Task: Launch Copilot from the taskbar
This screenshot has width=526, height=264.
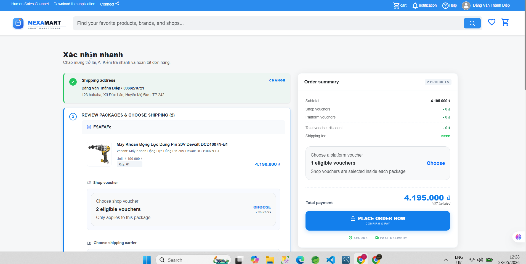Action: tap(254, 260)
